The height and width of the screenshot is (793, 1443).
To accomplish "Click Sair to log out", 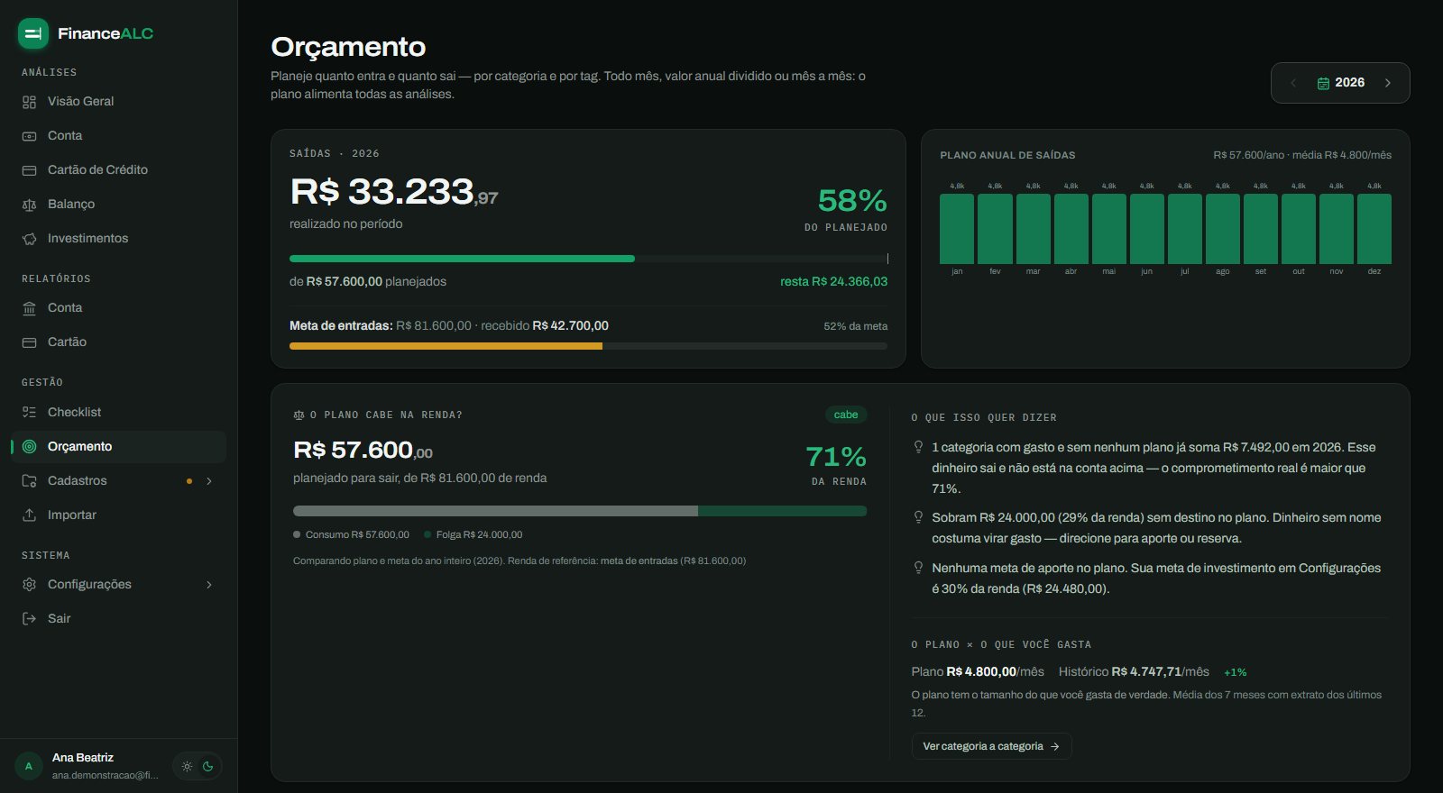I will pyautogui.click(x=118, y=619).
